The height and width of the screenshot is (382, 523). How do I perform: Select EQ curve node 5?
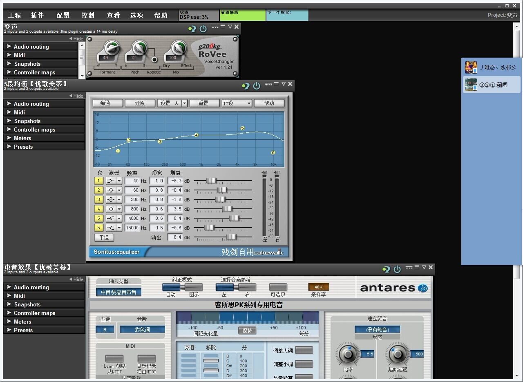click(242, 128)
